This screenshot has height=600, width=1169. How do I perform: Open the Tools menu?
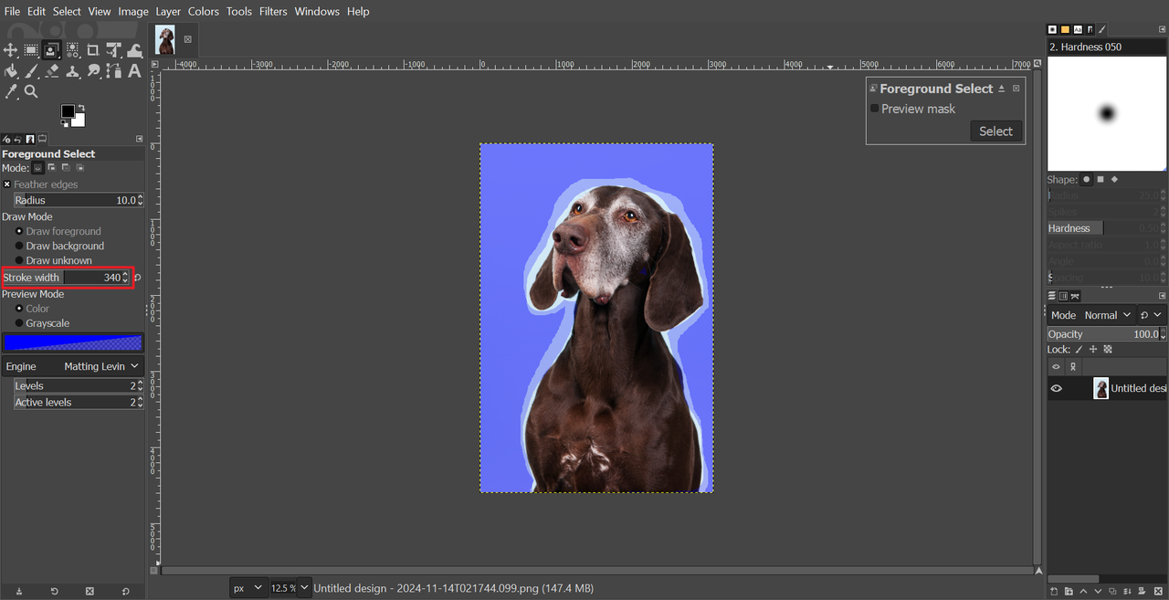[x=239, y=11]
